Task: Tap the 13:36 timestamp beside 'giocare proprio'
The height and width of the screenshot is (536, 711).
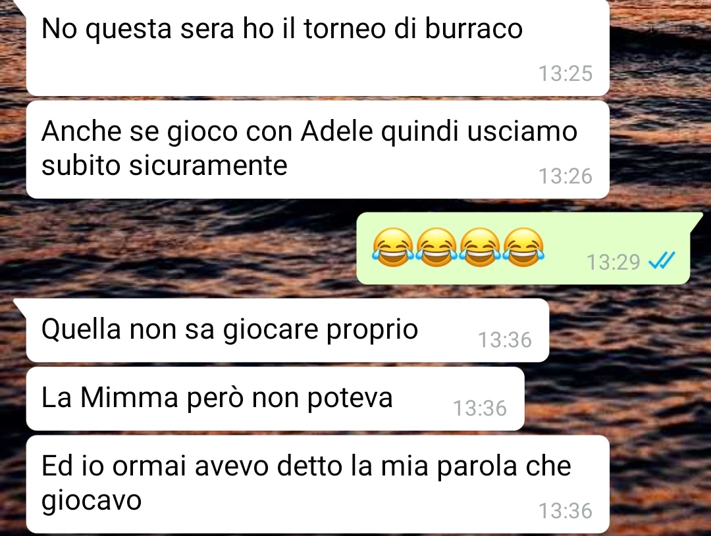Action: (x=505, y=340)
